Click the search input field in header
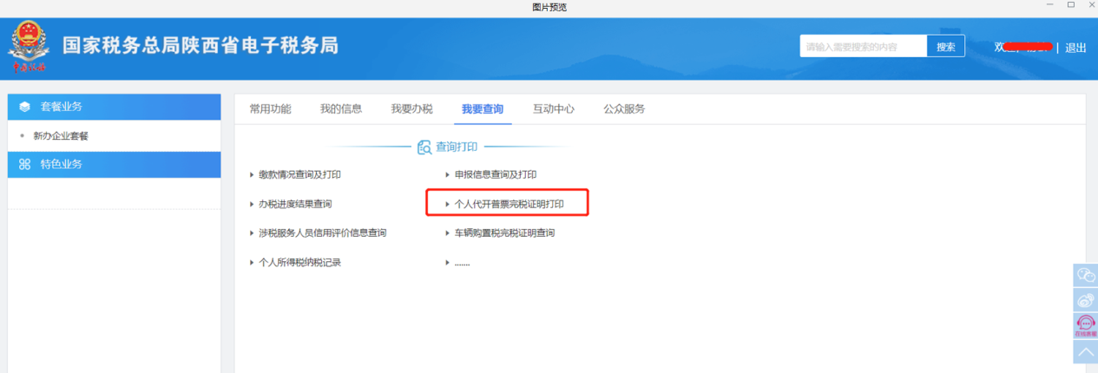The width and height of the screenshot is (1098, 373). (863, 47)
